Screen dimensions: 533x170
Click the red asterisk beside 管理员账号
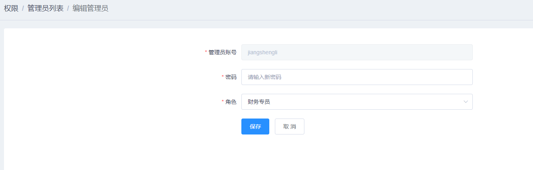[x=206, y=52]
